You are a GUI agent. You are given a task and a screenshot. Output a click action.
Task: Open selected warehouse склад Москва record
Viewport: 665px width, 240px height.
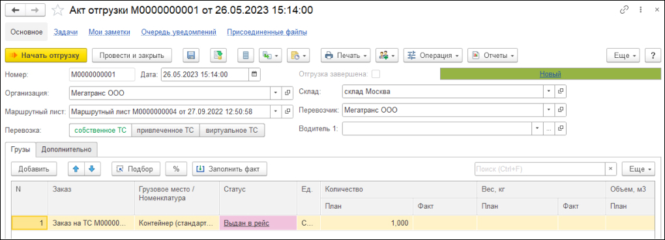click(x=561, y=92)
